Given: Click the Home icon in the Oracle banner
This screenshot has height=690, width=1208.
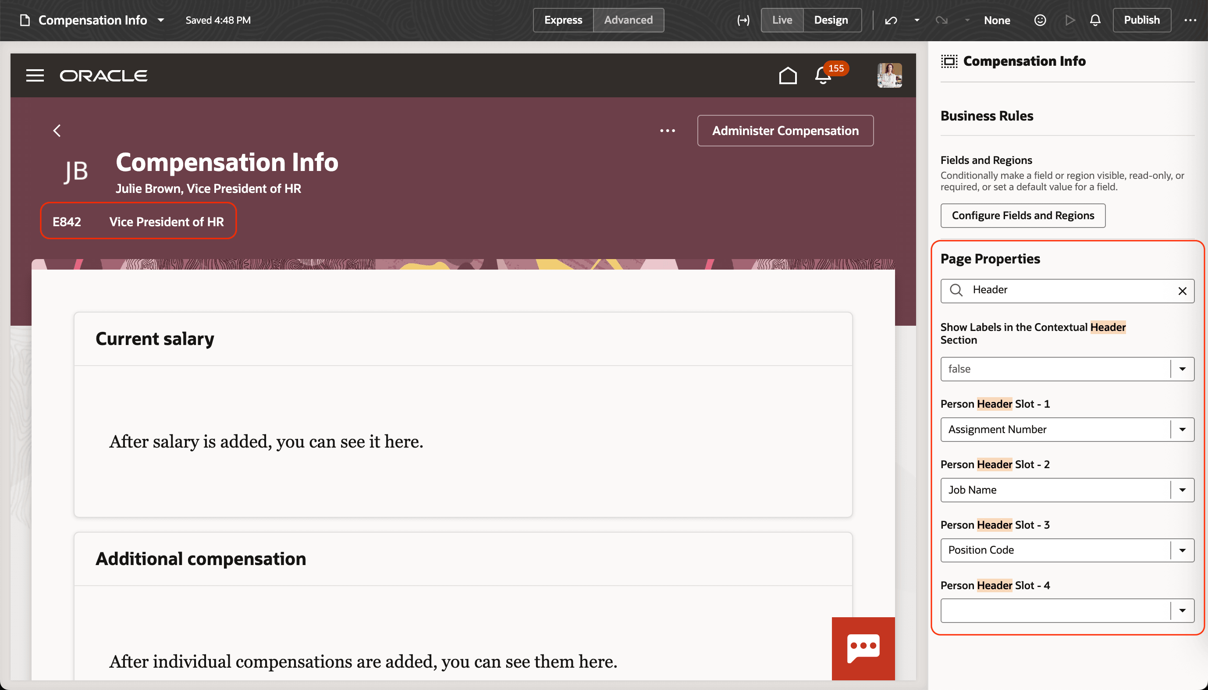Looking at the screenshot, I should click(x=786, y=75).
